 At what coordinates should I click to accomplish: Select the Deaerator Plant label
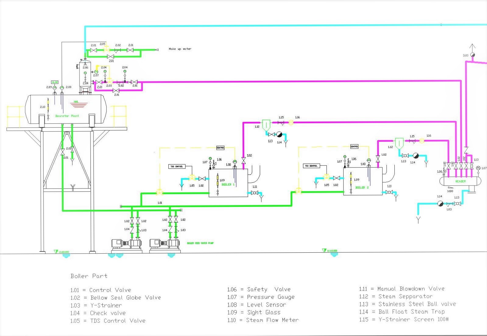[x=67, y=116]
